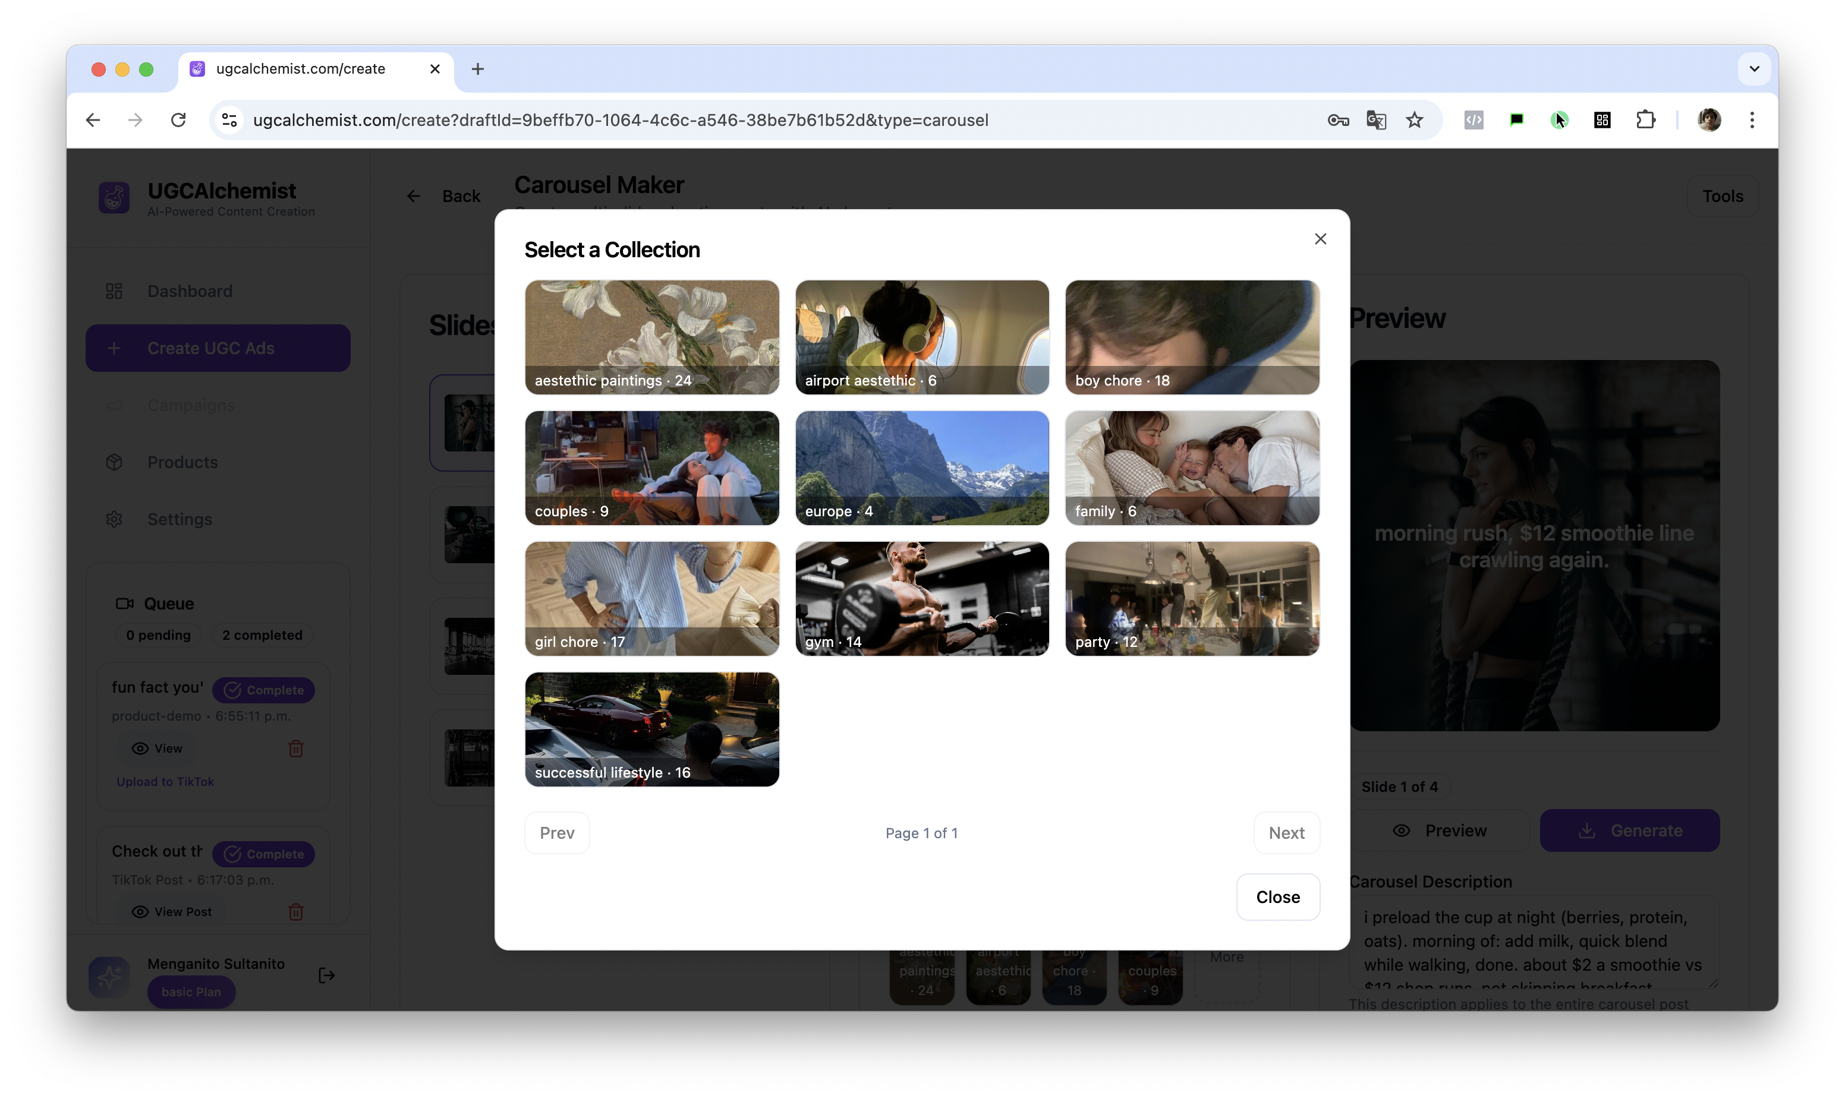This screenshot has height=1099, width=1845.
Task: Delete the 'fun fact you' queue item
Action: point(295,748)
